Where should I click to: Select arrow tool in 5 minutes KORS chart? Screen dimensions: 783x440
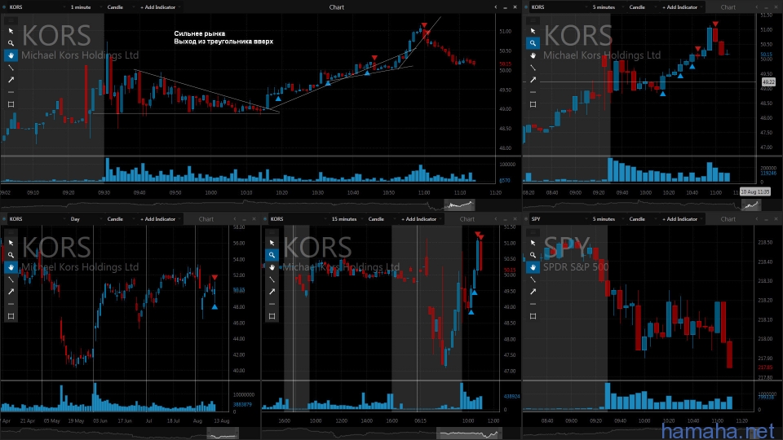533,80
